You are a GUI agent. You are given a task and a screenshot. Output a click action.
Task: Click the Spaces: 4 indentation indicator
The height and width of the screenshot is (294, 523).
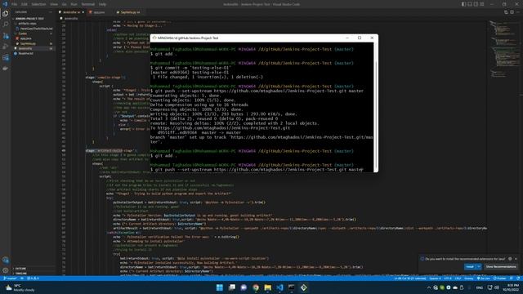pyautogui.click(x=435, y=278)
